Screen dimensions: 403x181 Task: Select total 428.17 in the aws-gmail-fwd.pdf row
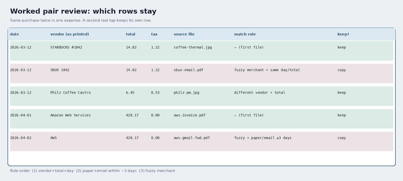(132, 138)
